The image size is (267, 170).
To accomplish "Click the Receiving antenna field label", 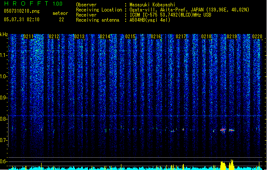I will point(98,20).
